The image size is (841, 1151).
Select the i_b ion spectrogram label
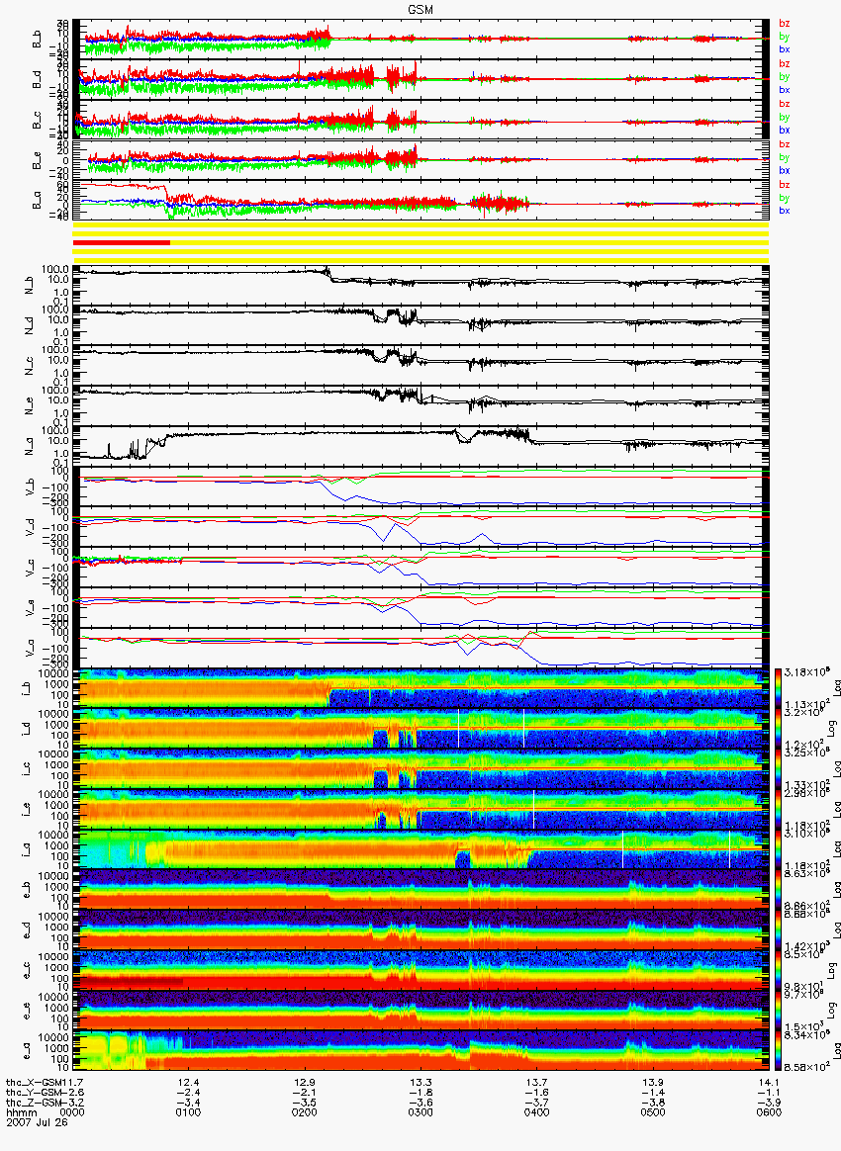[x=25, y=688]
